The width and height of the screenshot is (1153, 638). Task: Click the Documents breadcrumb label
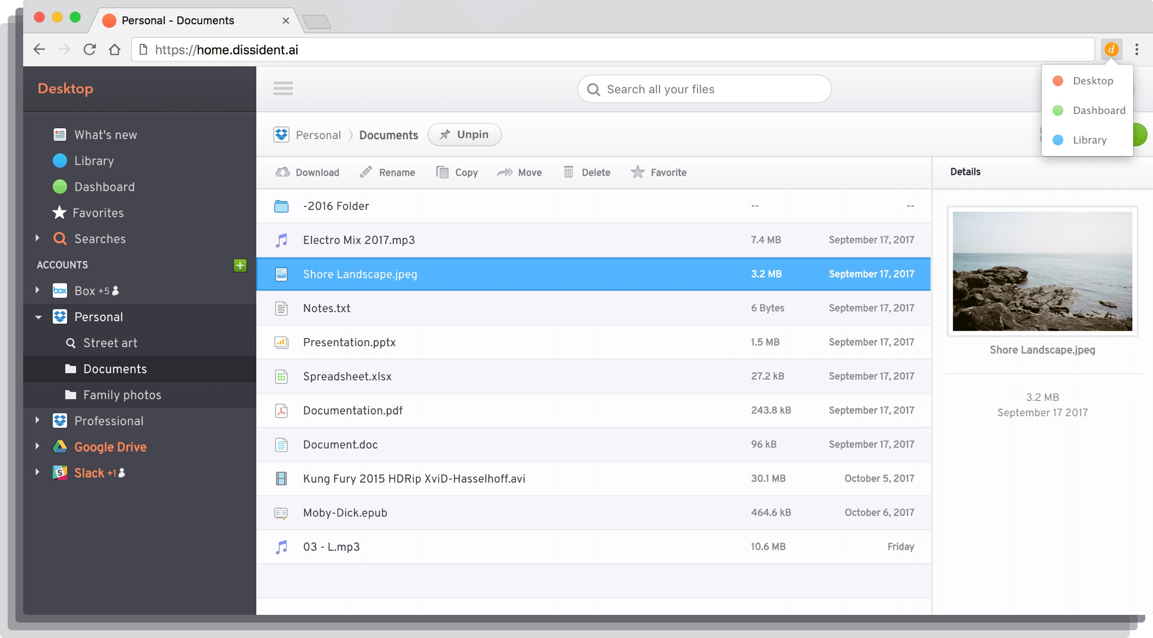coord(388,135)
